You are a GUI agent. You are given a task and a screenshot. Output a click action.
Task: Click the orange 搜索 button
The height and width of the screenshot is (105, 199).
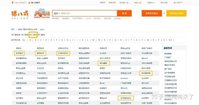[124, 13]
